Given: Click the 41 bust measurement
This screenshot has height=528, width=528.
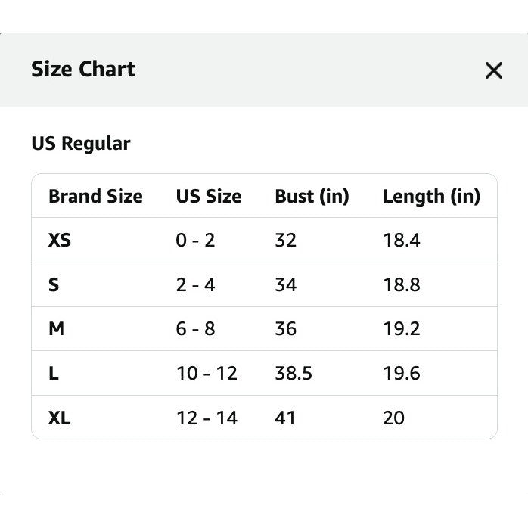Looking at the screenshot, I should 285,418.
